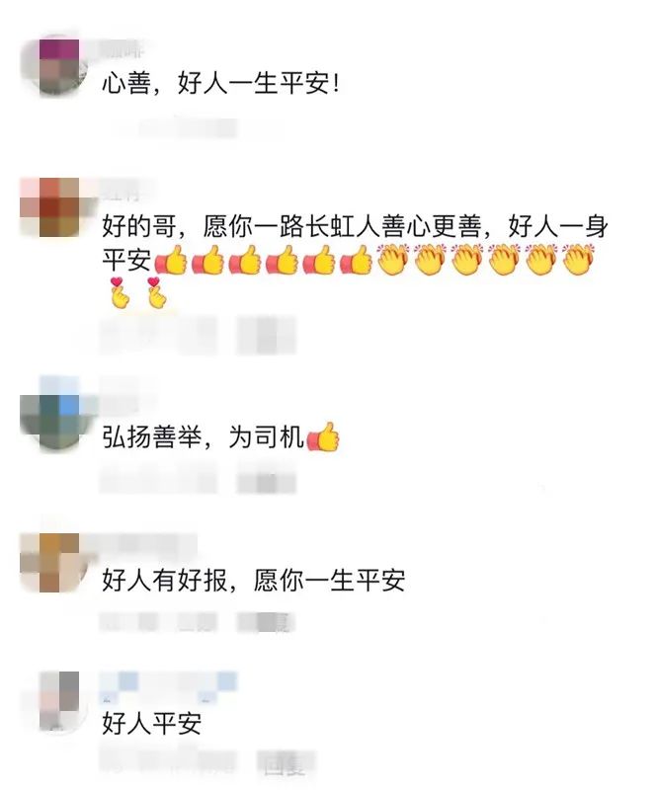Click reply label beneath finger-heart emojis
The height and width of the screenshot is (790, 657).
pyautogui.click(x=266, y=335)
